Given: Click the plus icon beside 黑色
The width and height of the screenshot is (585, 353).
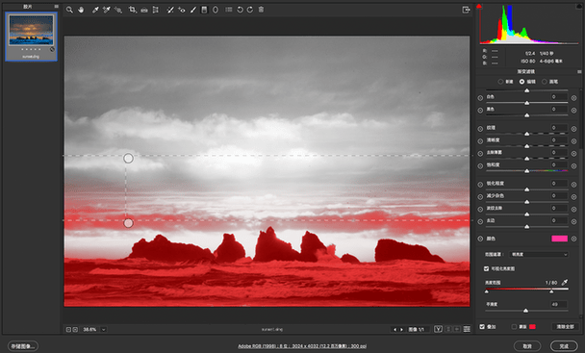Looking at the screenshot, I should pyautogui.click(x=573, y=110).
